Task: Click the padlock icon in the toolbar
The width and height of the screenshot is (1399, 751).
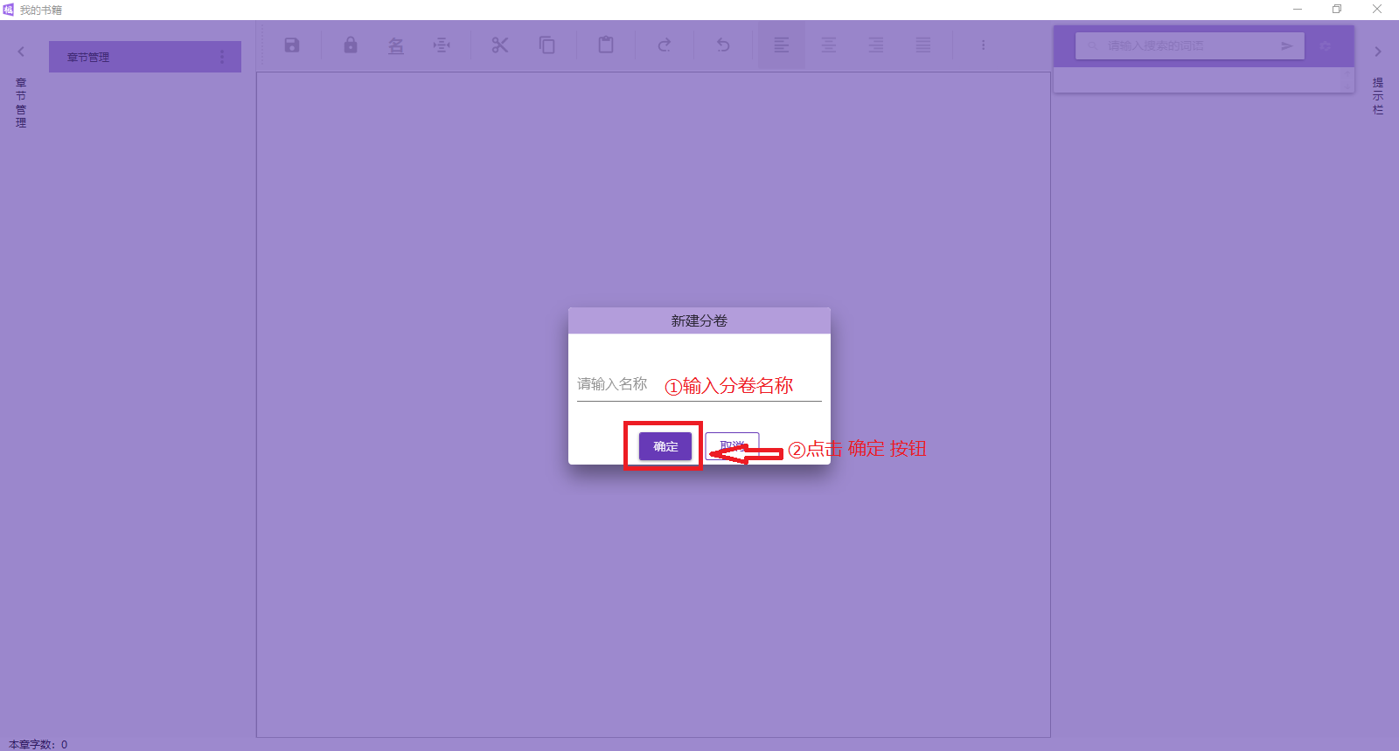Action: tap(351, 45)
